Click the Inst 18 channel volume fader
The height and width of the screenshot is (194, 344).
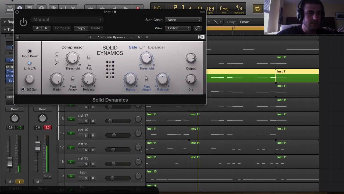pos(10,162)
